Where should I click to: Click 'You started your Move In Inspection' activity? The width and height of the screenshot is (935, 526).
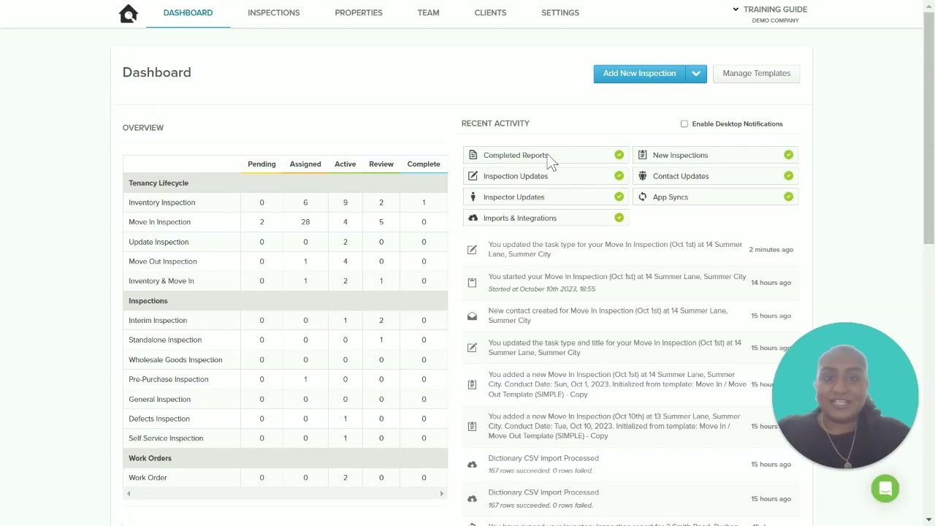point(617,277)
